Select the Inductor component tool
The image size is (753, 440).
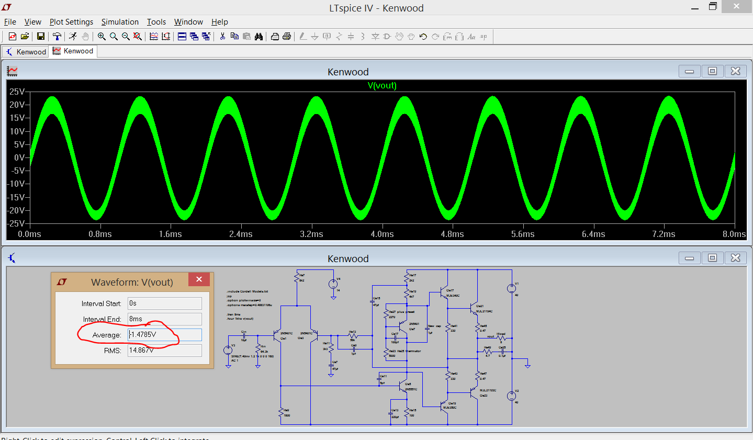point(363,37)
